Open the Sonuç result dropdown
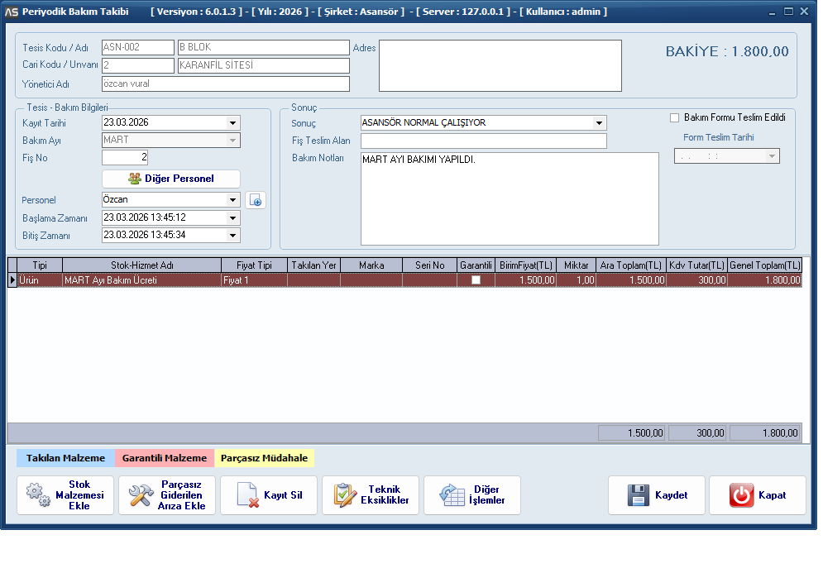The image size is (823, 573). tap(599, 123)
